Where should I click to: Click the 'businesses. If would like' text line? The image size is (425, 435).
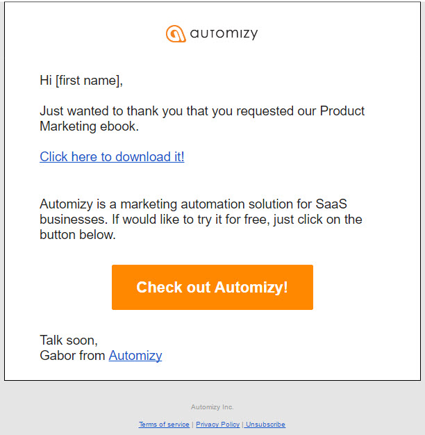pos(201,220)
